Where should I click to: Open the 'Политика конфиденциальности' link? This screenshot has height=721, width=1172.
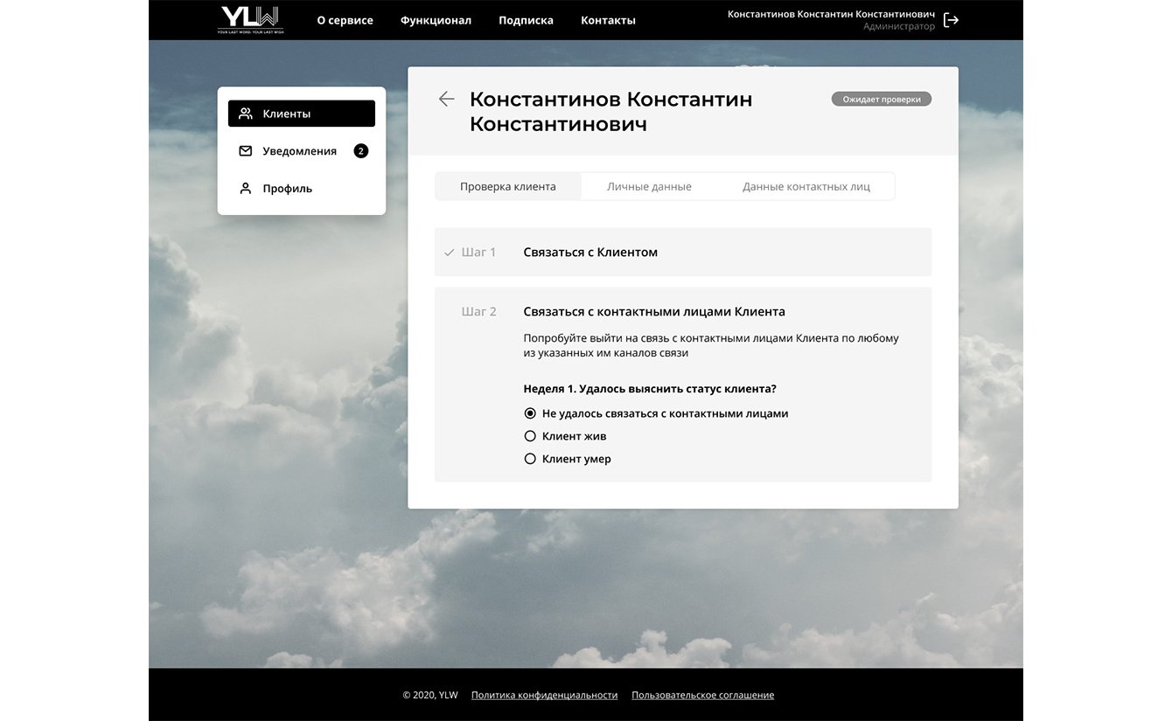coord(544,696)
